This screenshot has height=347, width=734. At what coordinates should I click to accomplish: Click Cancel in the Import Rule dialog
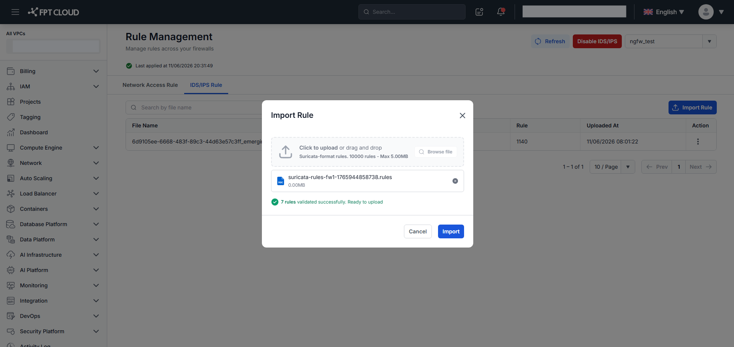click(418, 231)
